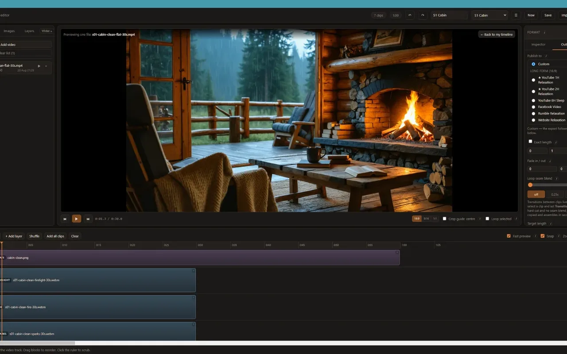Viewport: 567px width, 354px height.
Task: Disable the Fast preview checkbox
Action: (509, 236)
